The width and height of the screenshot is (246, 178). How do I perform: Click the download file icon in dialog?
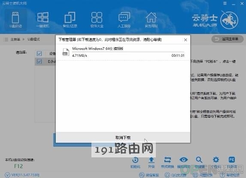(66, 52)
